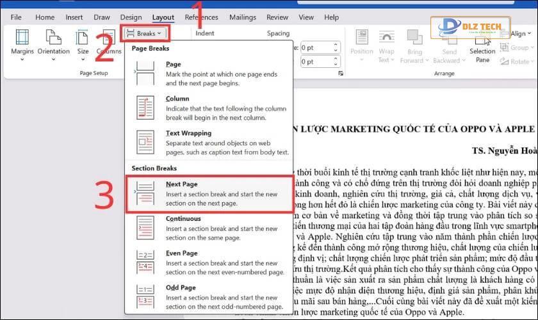
Task: Insert a Next Page section break
Action: [209, 193]
